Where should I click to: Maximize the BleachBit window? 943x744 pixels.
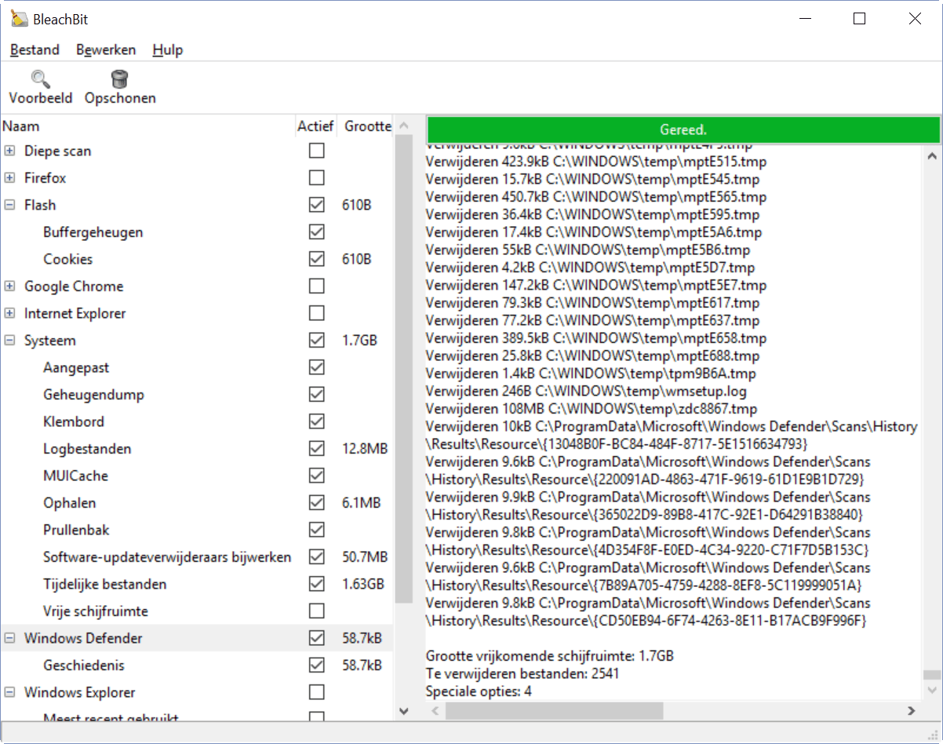pyautogui.click(x=859, y=19)
